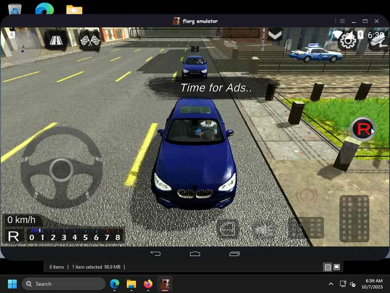Click the Android Wi-Fi status icon
Screen dimensions: 390x293
coord(337,34)
